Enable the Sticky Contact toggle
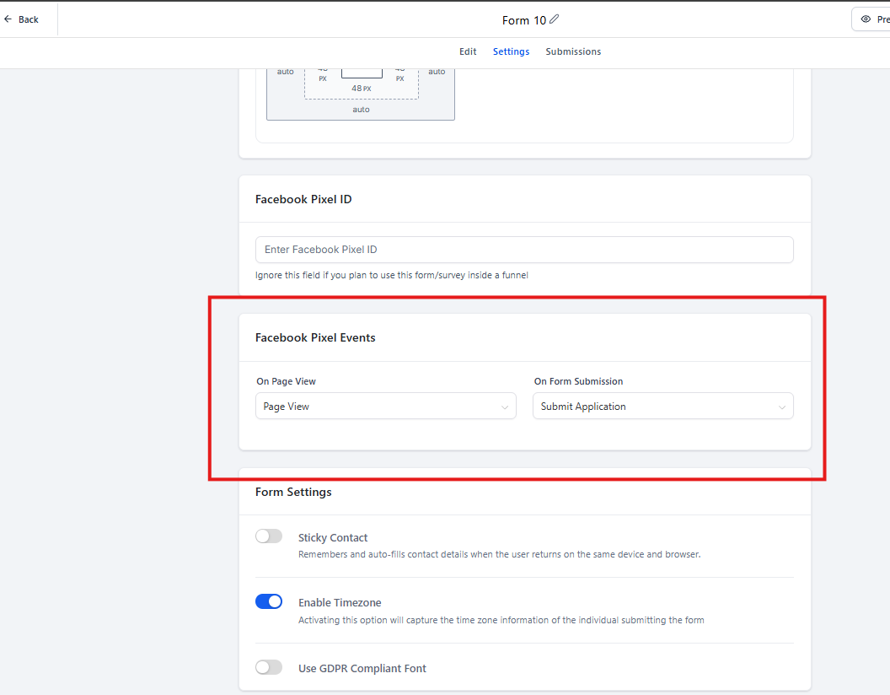 [x=269, y=536]
